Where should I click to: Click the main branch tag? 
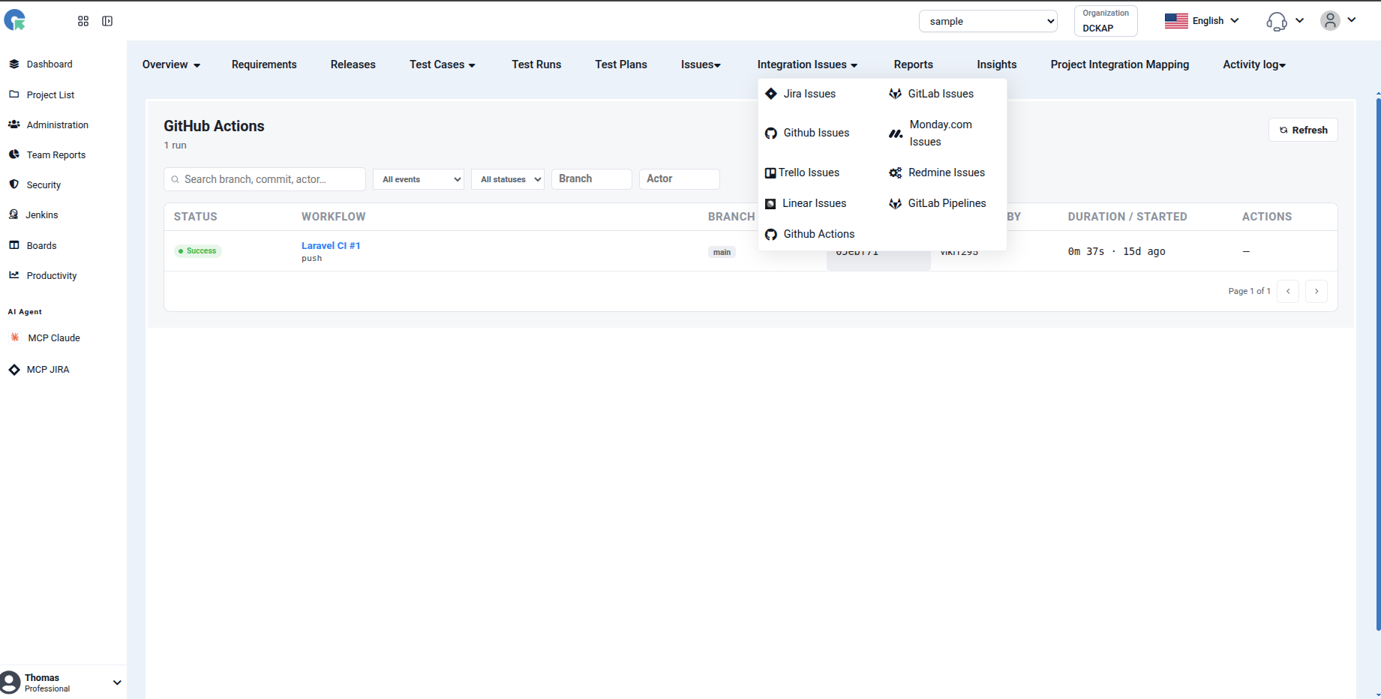[x=722, y=252]
